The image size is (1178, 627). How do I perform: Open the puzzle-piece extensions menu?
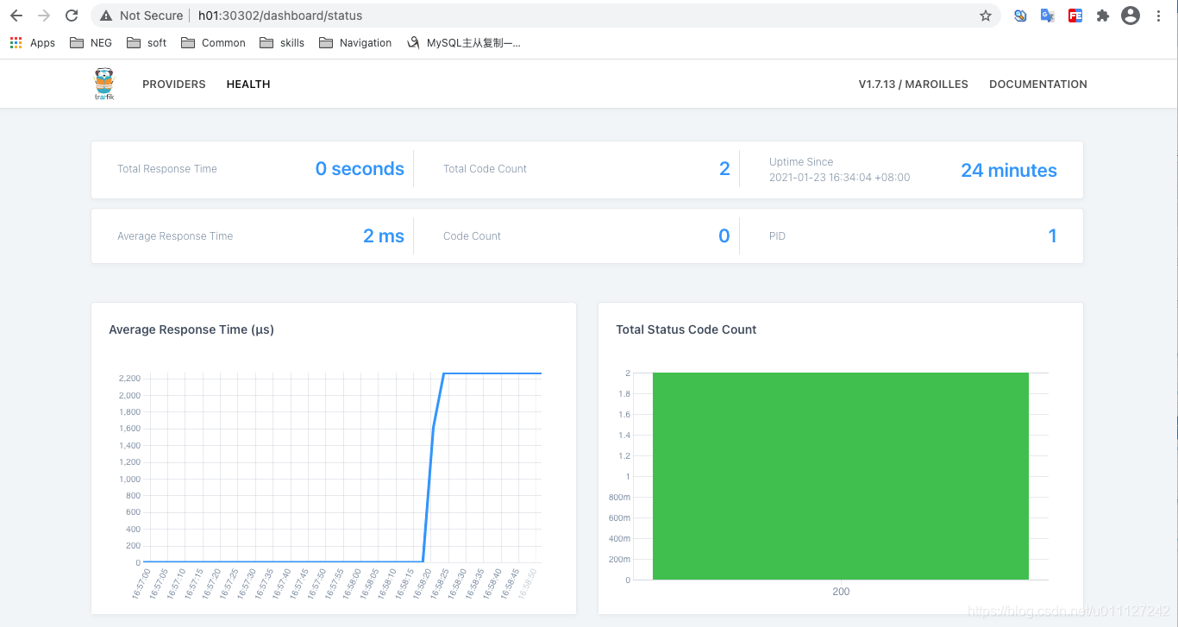1102,16
